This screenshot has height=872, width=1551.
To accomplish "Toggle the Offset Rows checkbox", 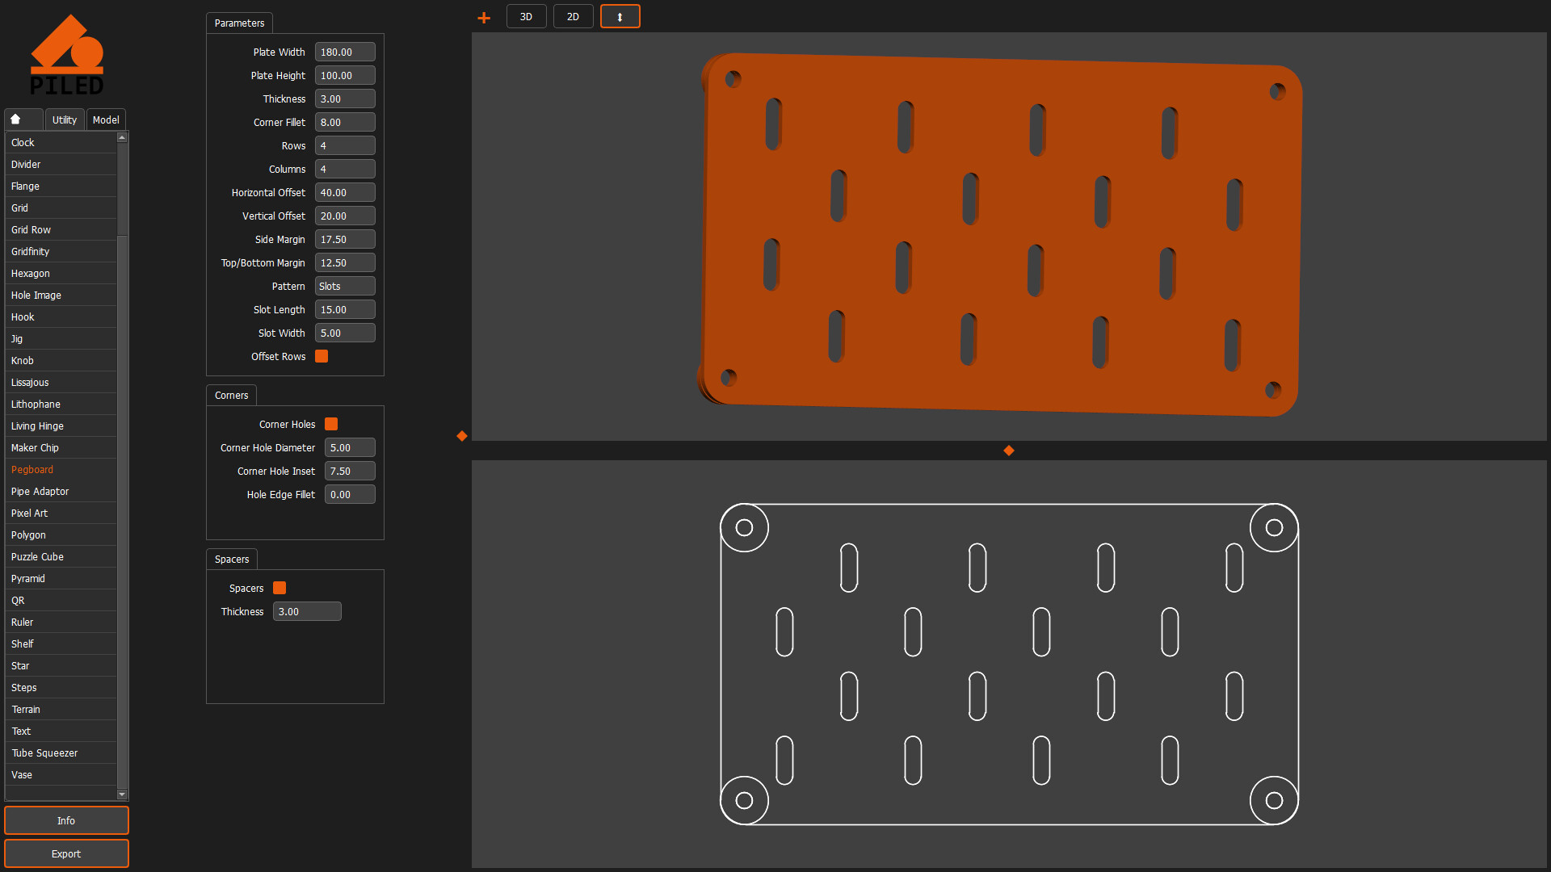I will coord(322,356).
